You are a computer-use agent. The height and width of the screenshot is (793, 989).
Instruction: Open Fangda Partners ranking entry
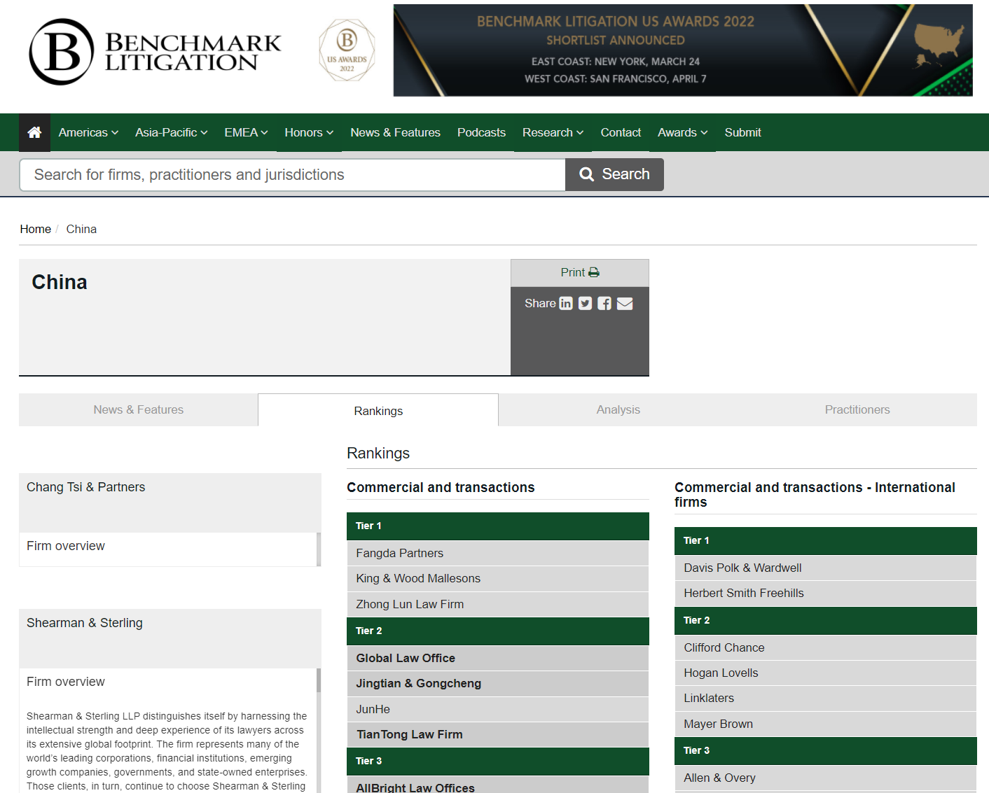pyautogui.click(x=497, y=553)
